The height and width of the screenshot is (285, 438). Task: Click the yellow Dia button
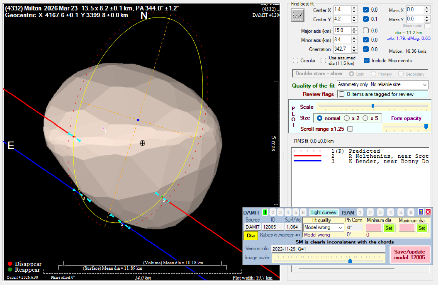pyautogui.click(x=251, y=235)
